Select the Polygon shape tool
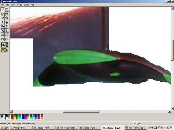 7,35
